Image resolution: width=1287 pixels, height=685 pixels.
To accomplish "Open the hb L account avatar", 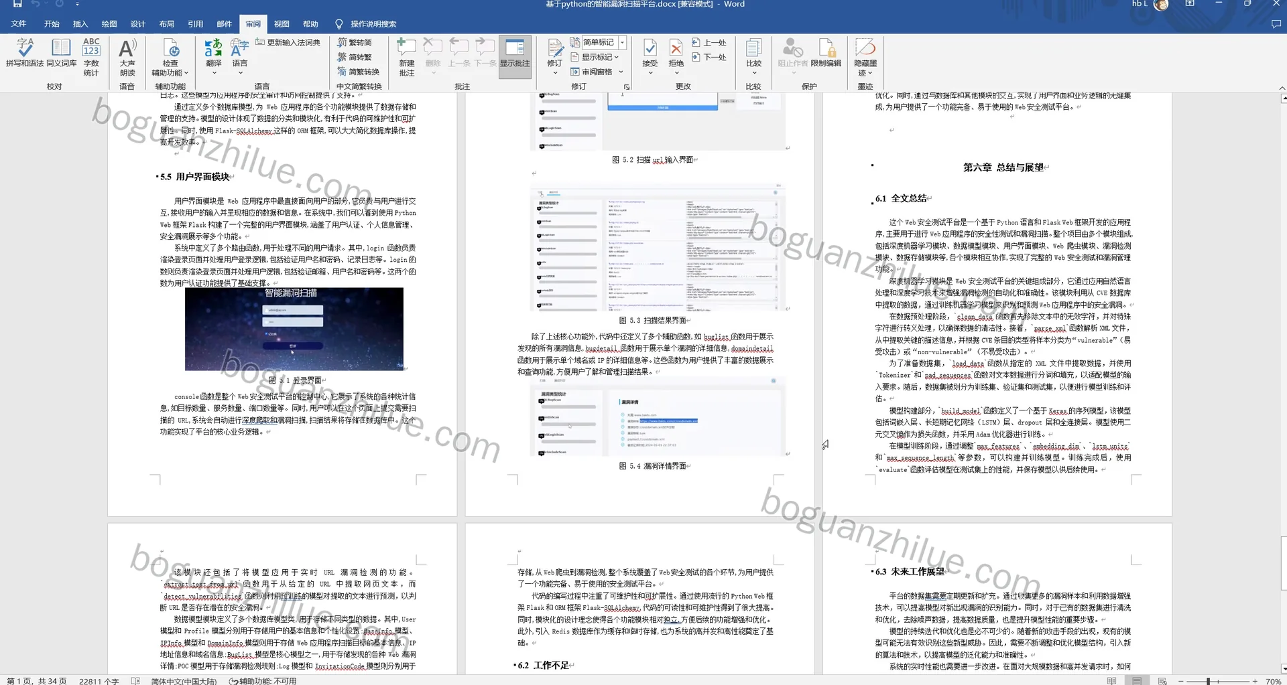I will 1162,5.
